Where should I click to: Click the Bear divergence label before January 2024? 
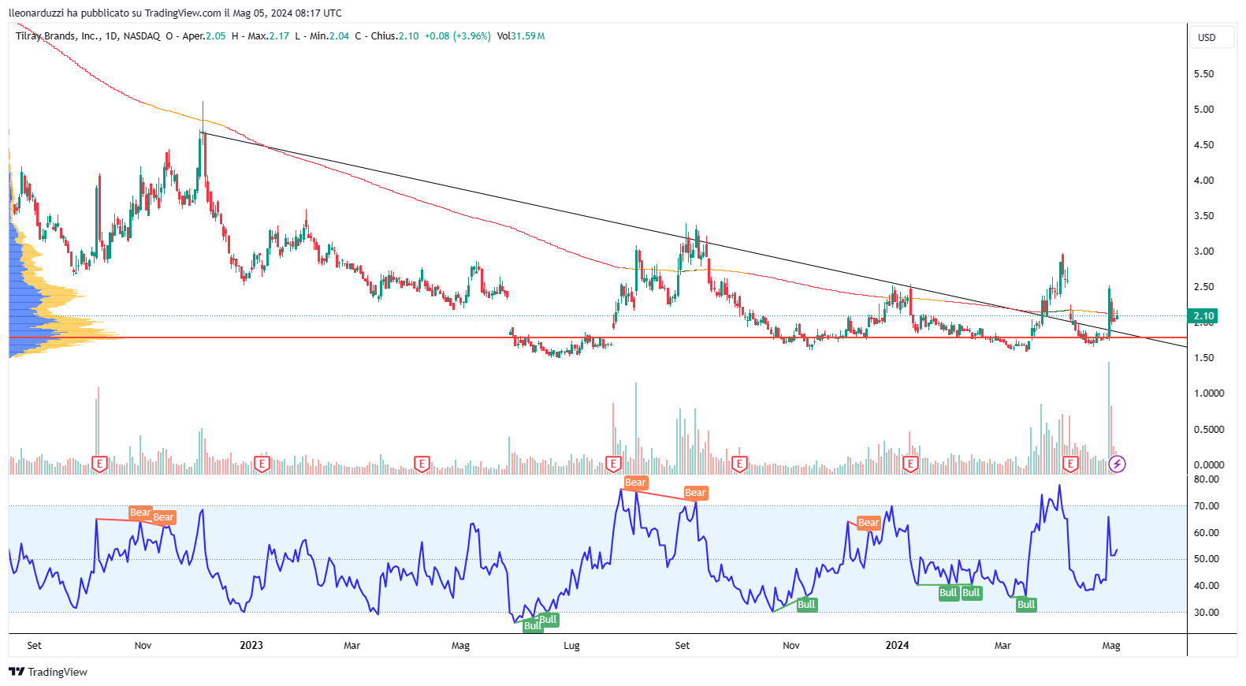click(x=868, y=523)
